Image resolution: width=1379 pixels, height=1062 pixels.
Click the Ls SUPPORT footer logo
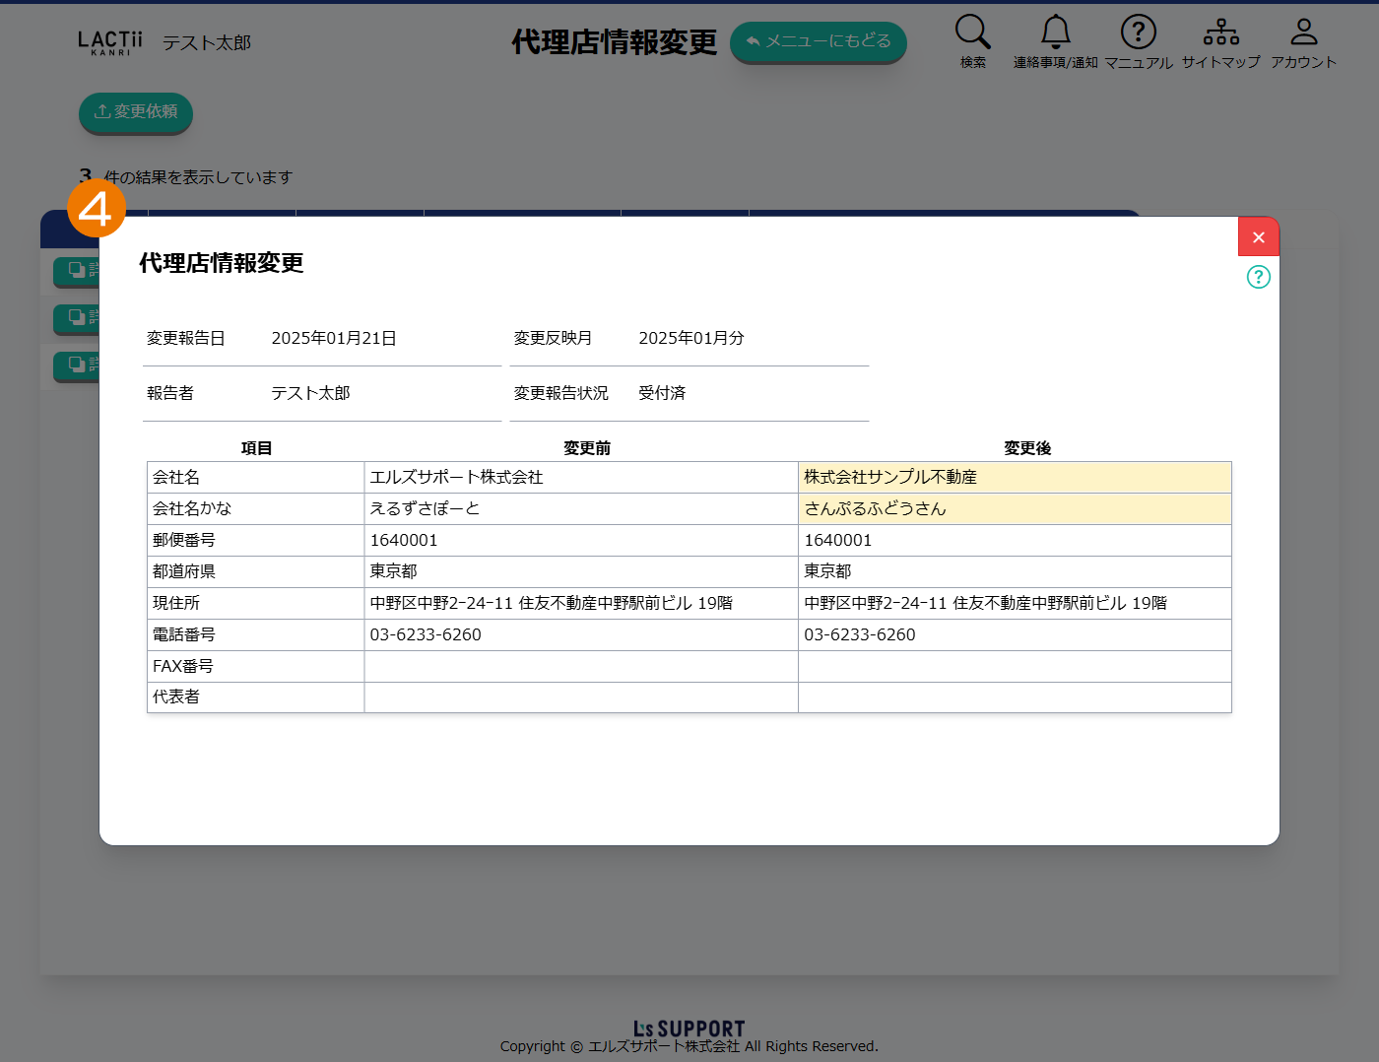689,1029
